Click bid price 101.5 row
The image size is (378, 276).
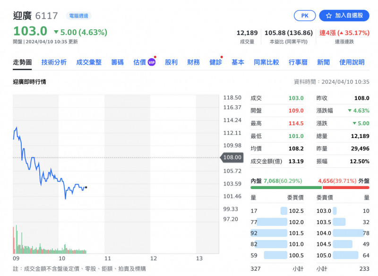click(x=277, y=233)
